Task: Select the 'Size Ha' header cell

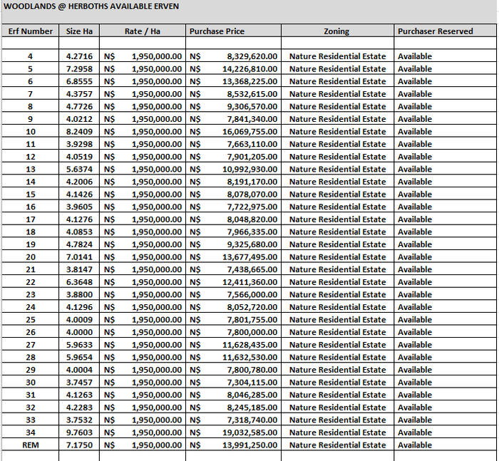Action: click(x=79, y=31)
